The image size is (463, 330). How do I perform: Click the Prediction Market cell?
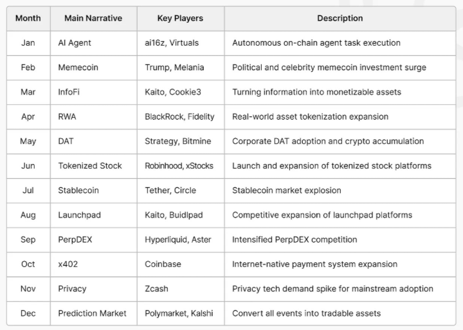(x=92, y=313)
